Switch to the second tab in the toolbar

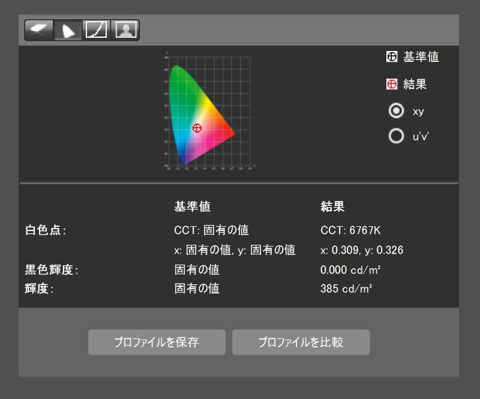pos(67,29)
